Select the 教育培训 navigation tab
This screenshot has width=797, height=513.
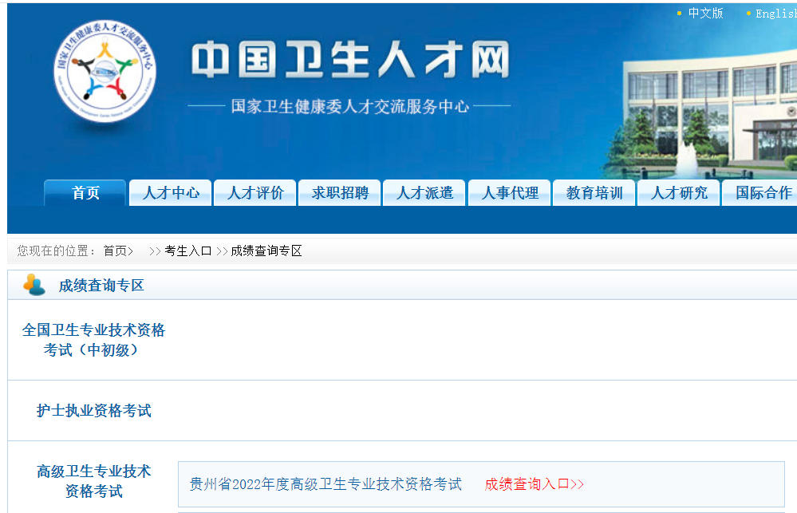(x=594, y=193)
